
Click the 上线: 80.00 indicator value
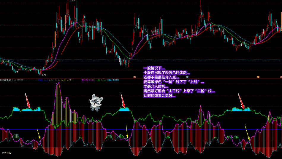(17, 80)
